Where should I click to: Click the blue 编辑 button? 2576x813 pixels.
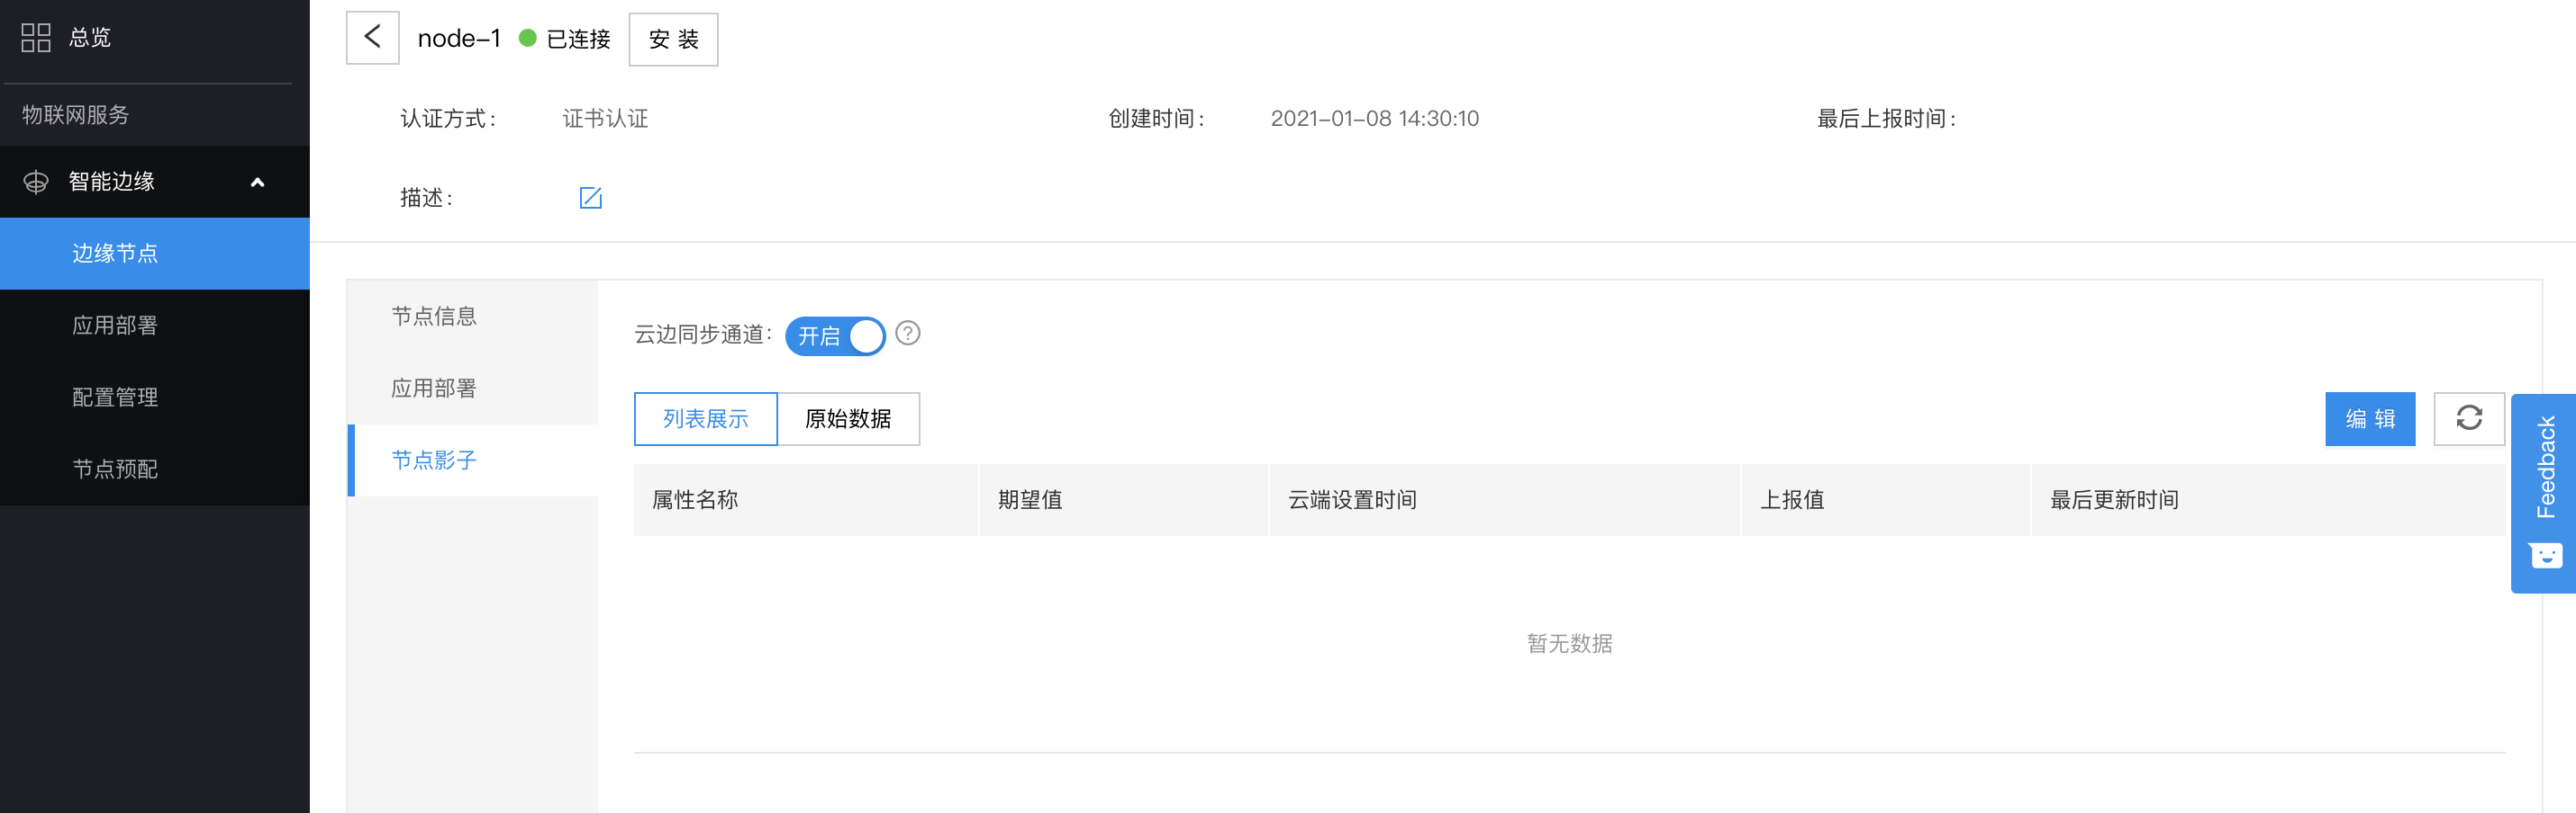click(x=2370, y=418)
